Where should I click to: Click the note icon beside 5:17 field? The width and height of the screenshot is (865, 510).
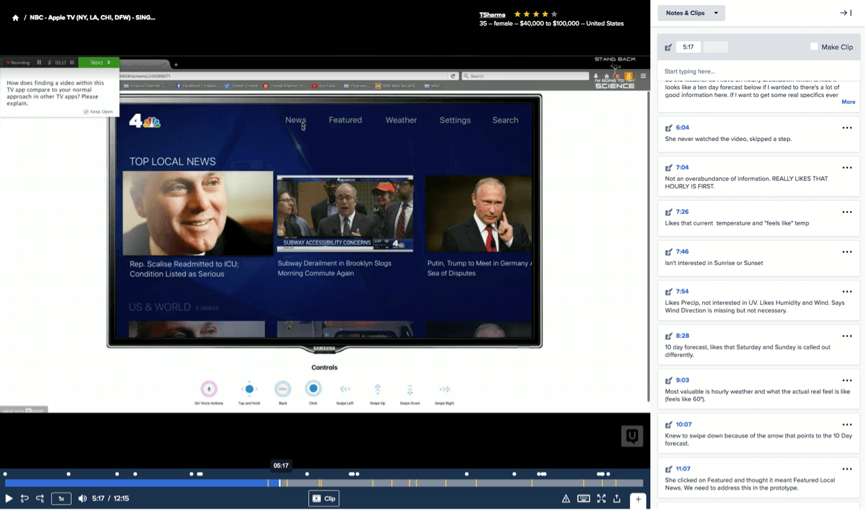pos(668,47)
